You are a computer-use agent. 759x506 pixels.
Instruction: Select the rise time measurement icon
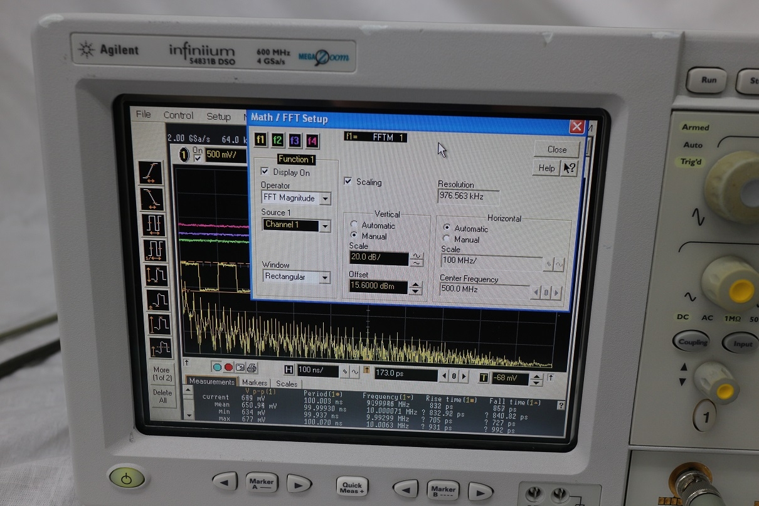(x=151, y=174)
